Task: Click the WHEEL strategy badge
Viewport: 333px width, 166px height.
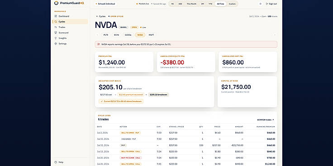Action: (124, 28)
